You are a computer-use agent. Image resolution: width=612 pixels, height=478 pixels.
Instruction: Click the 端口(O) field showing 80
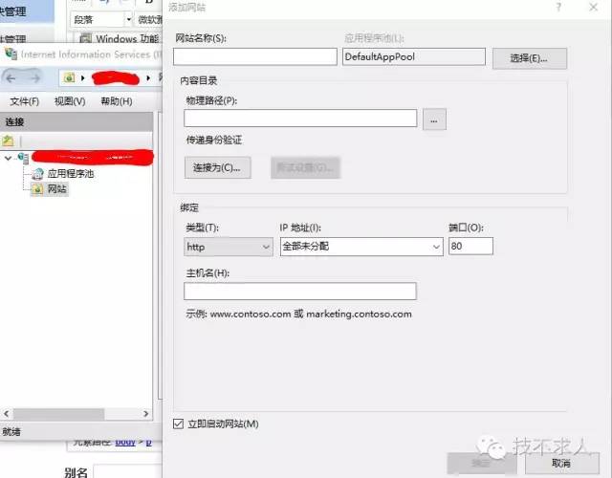click(x=470, y=247)
